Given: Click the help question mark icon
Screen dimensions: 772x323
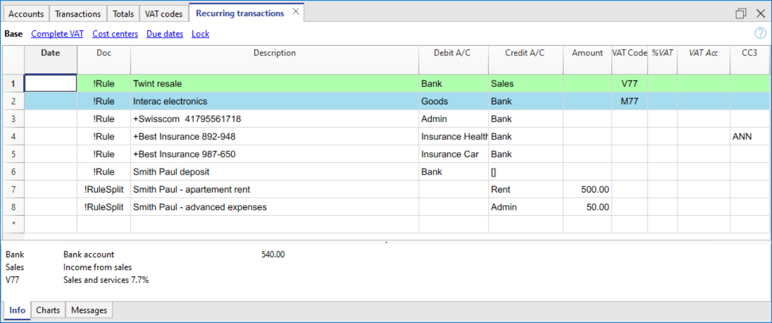Looking at the screenshot, I should pos(759,33).
